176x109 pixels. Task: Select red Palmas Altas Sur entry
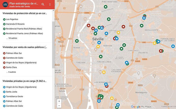[14, 53]
